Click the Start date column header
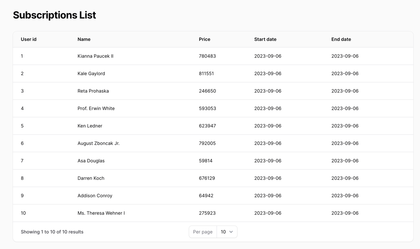Screen dimensions: 420x249 [265, 39]
